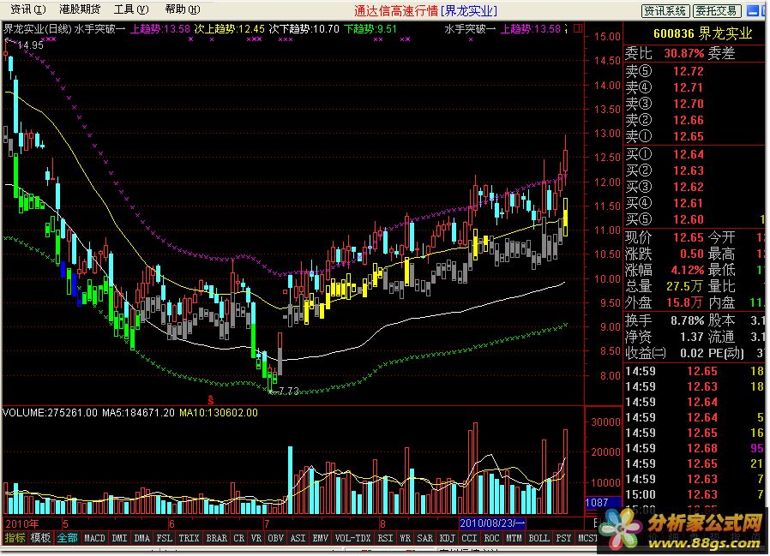This screenshot has width=770, height=556.
Task: Switch to the SAR indicator
Action: coord(425,538)
